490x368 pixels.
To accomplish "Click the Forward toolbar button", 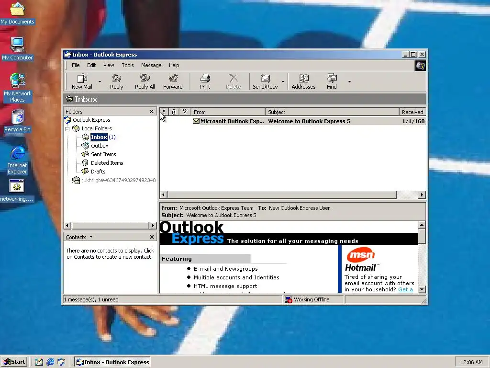I will [173, 81].
